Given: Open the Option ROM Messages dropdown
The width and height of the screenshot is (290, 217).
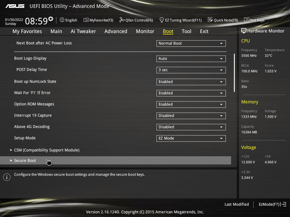Looking at the screenshot, I should pyautogui.click(x=191, y=104).
